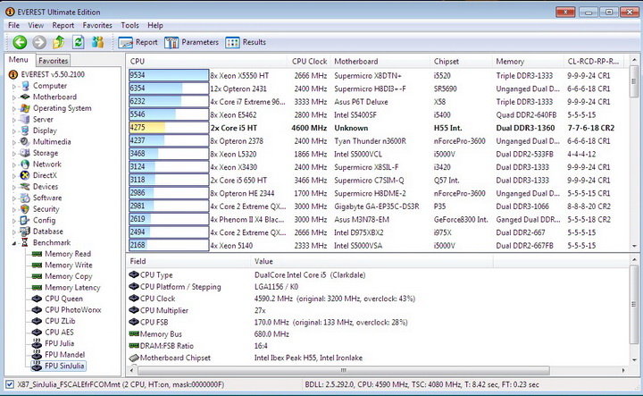Image resolution: width=643 pixels, height=396 pixels.
Task: Select the Operating System tree icon
Action: coord(25,108)
